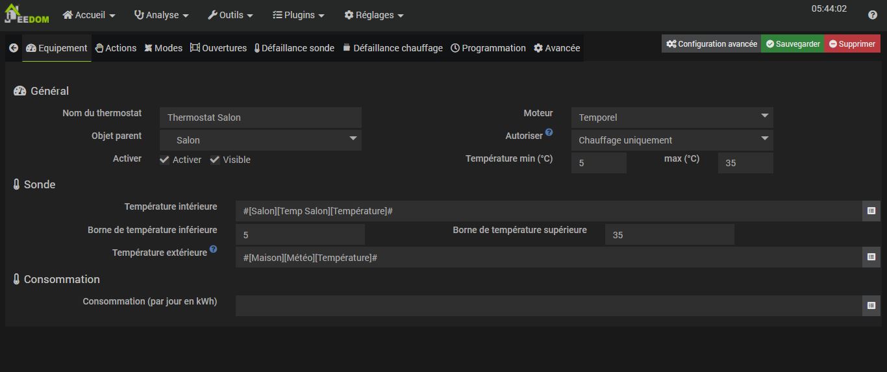The image size is (887, 372).
Task: Open the Plugins menu
Action: pos(298,15)
